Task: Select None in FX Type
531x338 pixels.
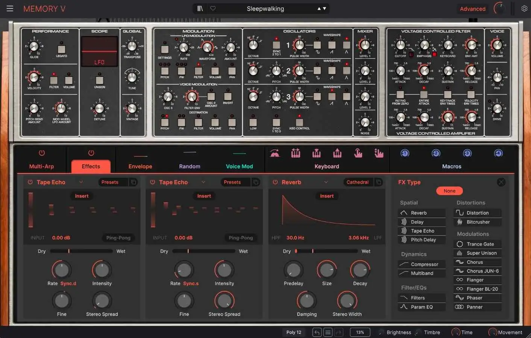Action: 449,191
